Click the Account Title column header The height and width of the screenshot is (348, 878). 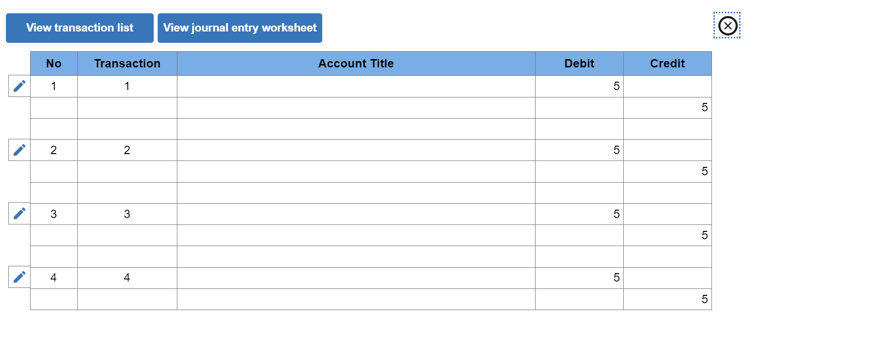point(356,63)
